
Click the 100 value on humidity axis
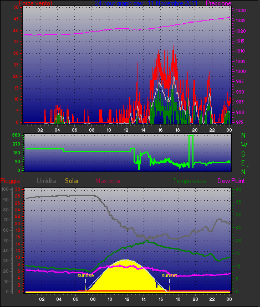click(5, 189)
